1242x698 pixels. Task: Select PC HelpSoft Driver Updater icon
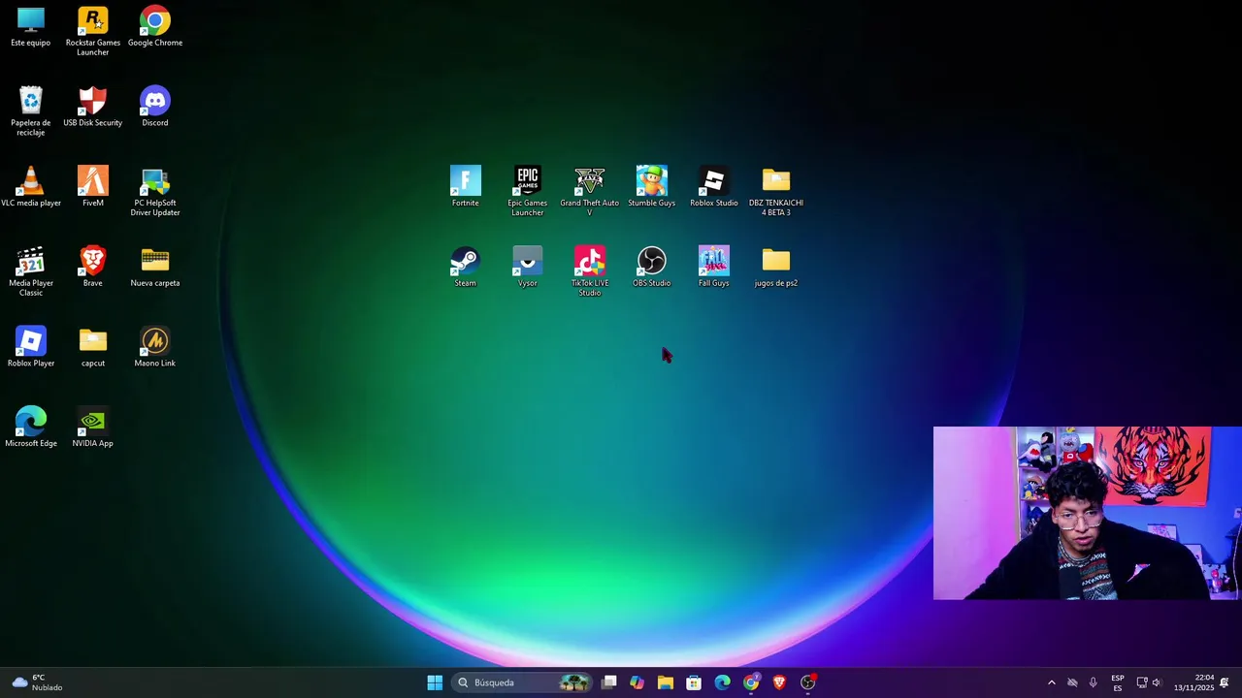click(x=155, y=191)
